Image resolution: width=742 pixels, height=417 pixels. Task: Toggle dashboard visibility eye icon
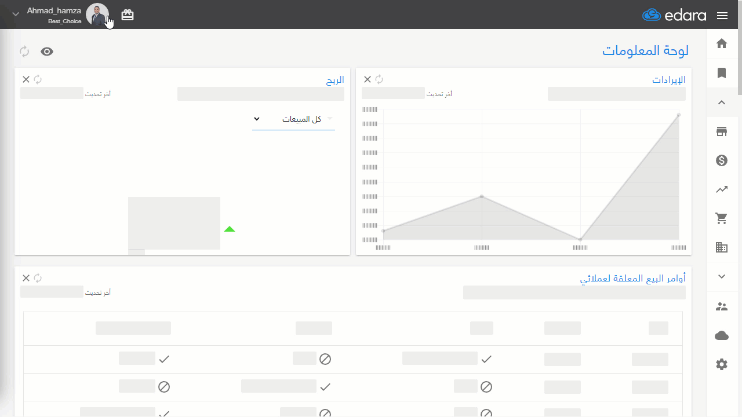tap(47, 52)
